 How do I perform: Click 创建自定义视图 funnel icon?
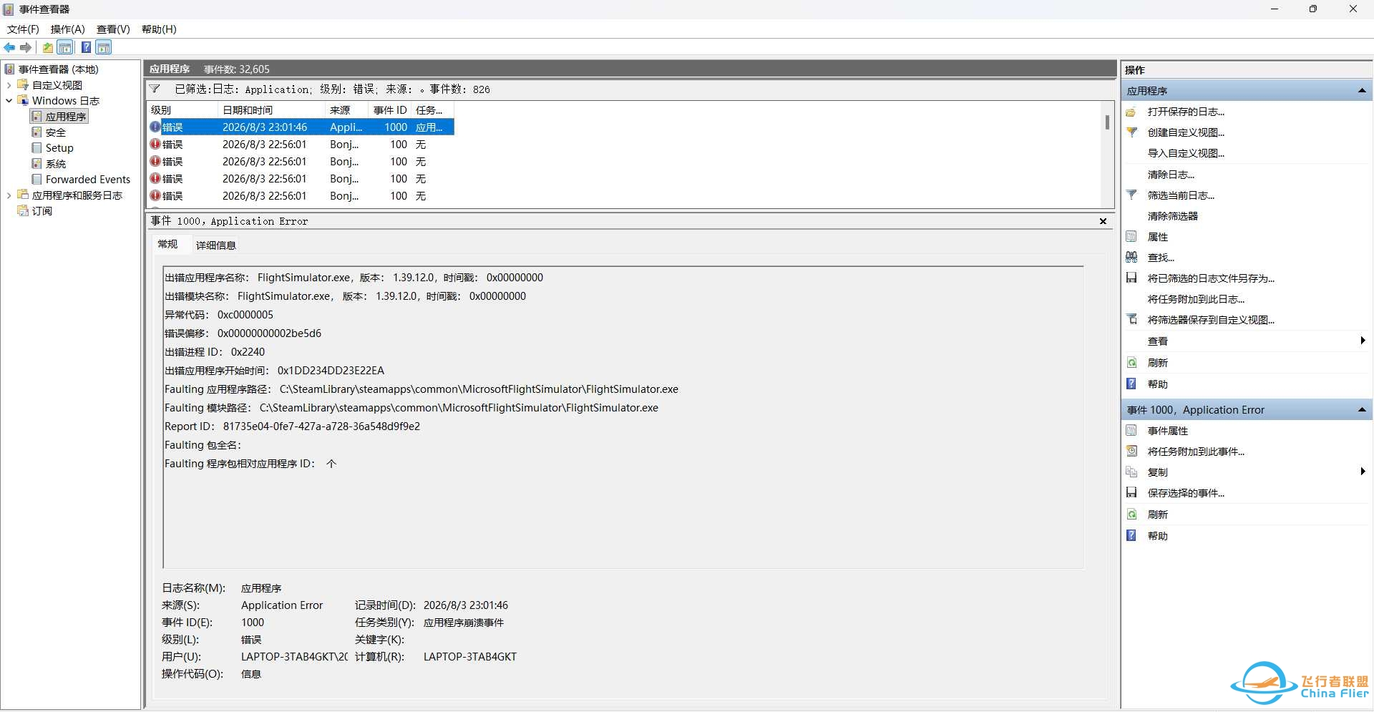(x=1131, y=132)
